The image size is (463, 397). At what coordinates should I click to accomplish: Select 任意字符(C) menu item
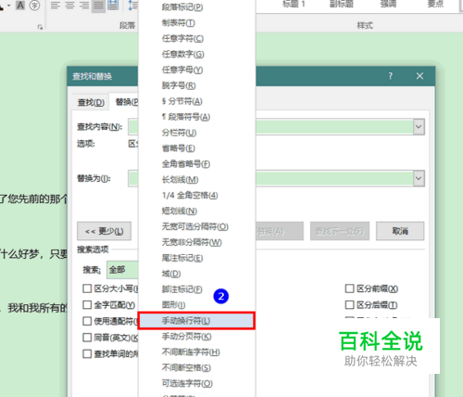pyautogui.click(x=196, y=38)
